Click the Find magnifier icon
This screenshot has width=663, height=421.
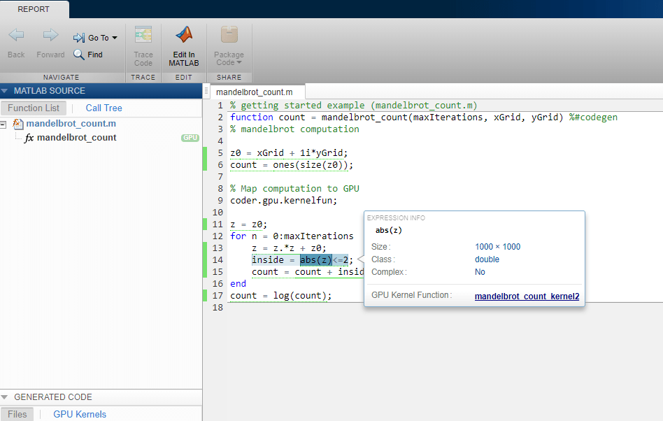pyautogui.click(x=79, y=55)
